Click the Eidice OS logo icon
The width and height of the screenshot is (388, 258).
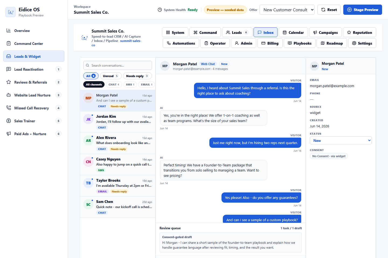(x=11, y=12)
